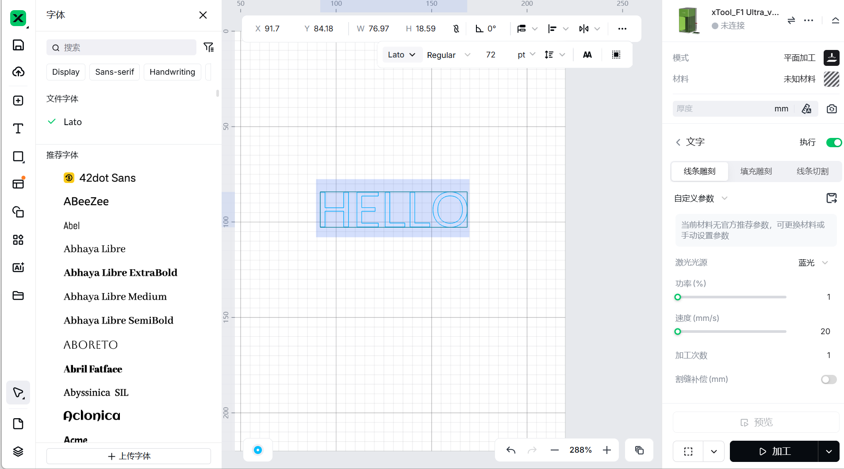This screenshot has width=844, height=469.
Task: Click the camera icon beside thickness field
Action: click(832, 109)
